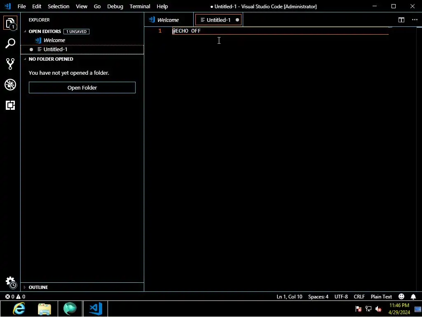Click the Explorer panel title

click(x=39, y=20)
